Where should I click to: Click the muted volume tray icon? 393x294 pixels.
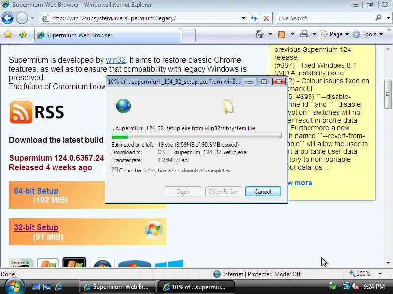(355, 286)
